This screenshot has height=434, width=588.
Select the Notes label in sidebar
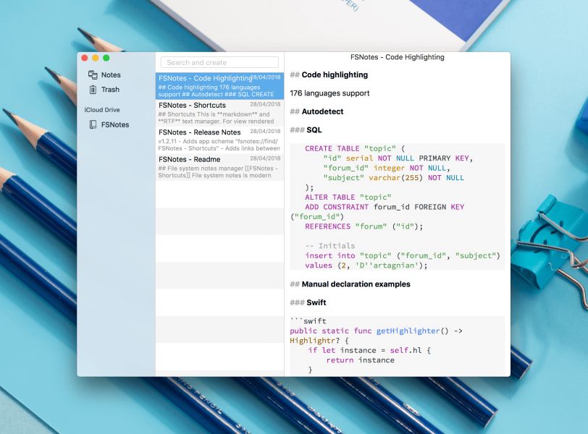111,75
